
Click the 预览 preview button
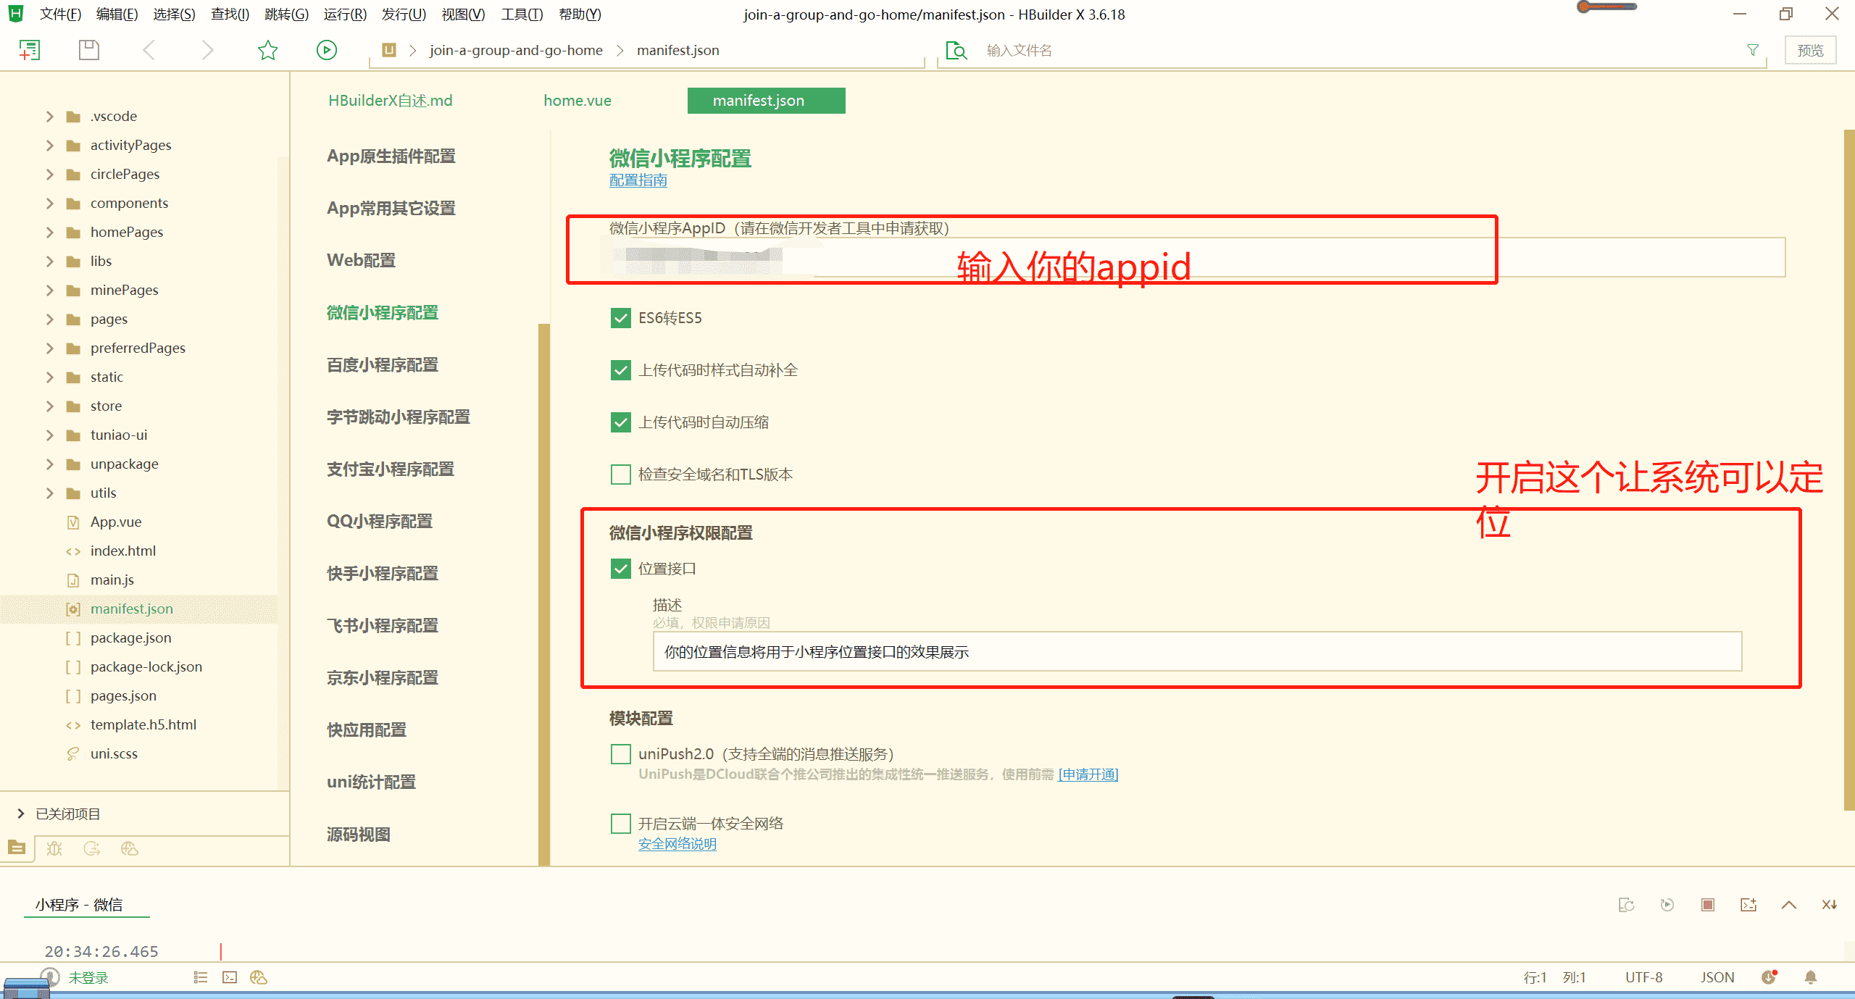coord(1810,50)
